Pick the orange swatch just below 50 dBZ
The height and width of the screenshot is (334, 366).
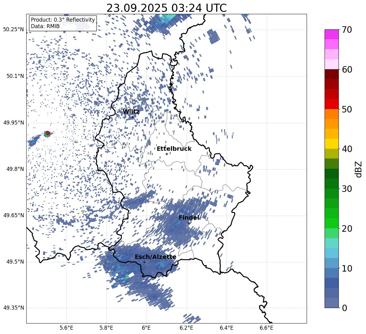pos(332,114)
